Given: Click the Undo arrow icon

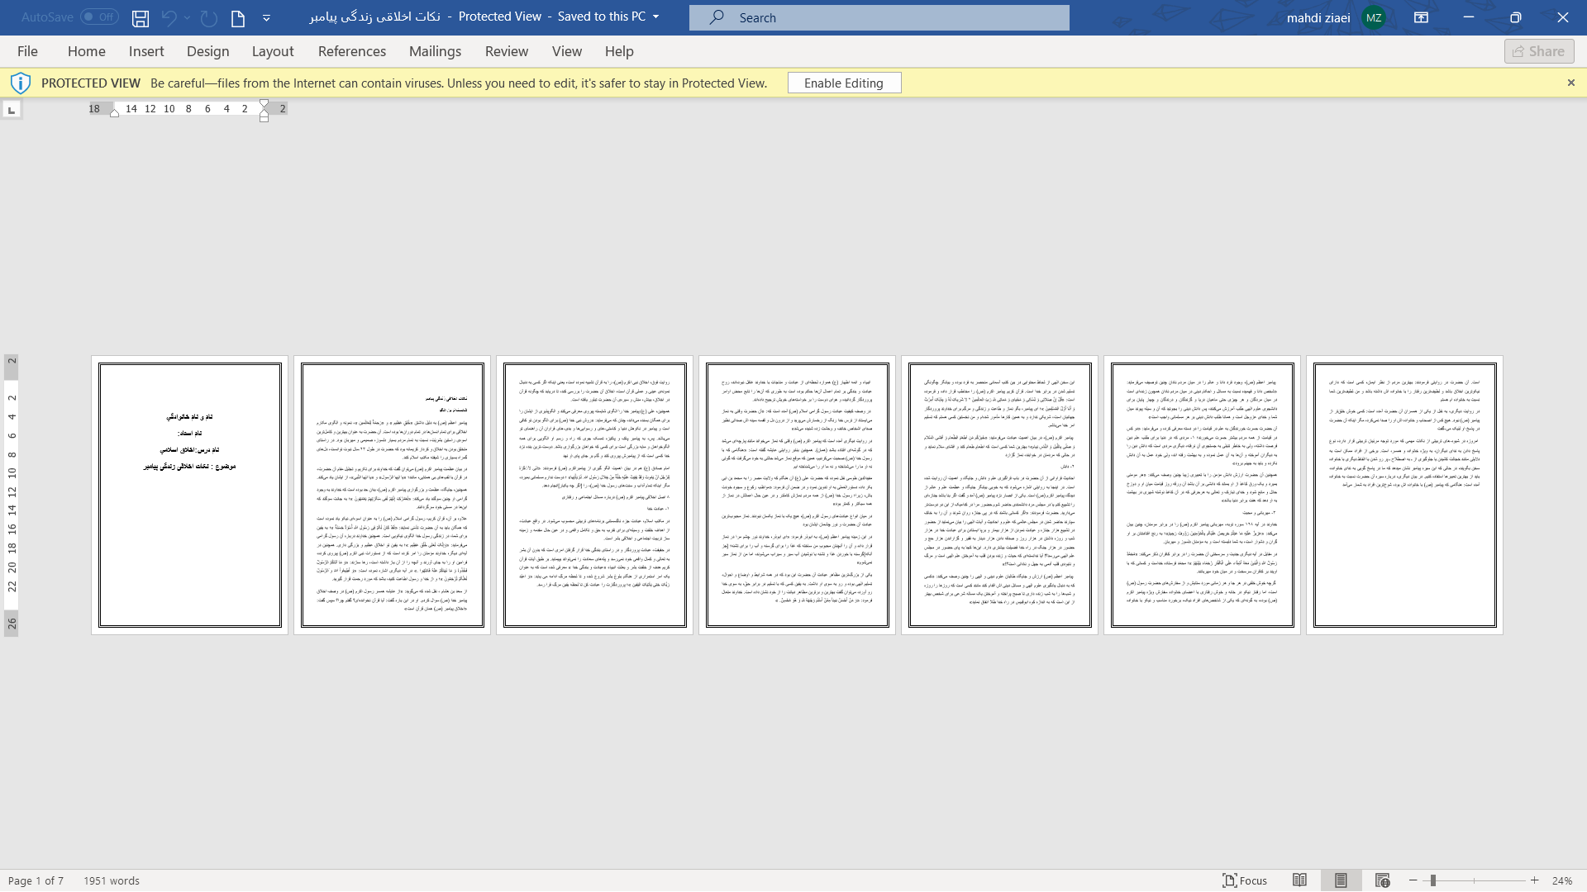Looking at the screenshot, I should 169,17.
